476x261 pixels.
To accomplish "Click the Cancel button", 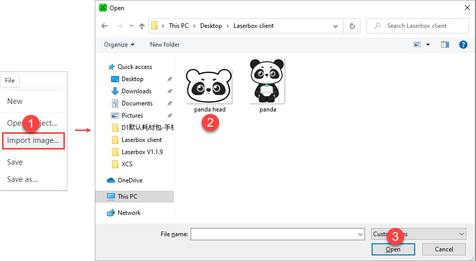I will coord(444,249).
